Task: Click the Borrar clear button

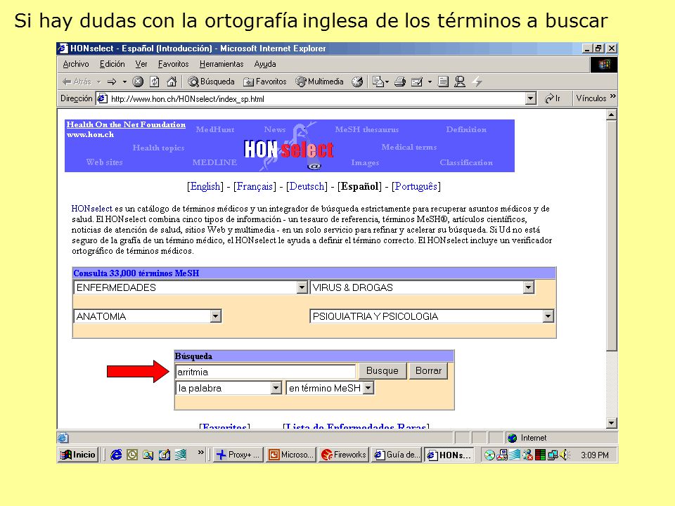Action: click(x=428, y=371)
